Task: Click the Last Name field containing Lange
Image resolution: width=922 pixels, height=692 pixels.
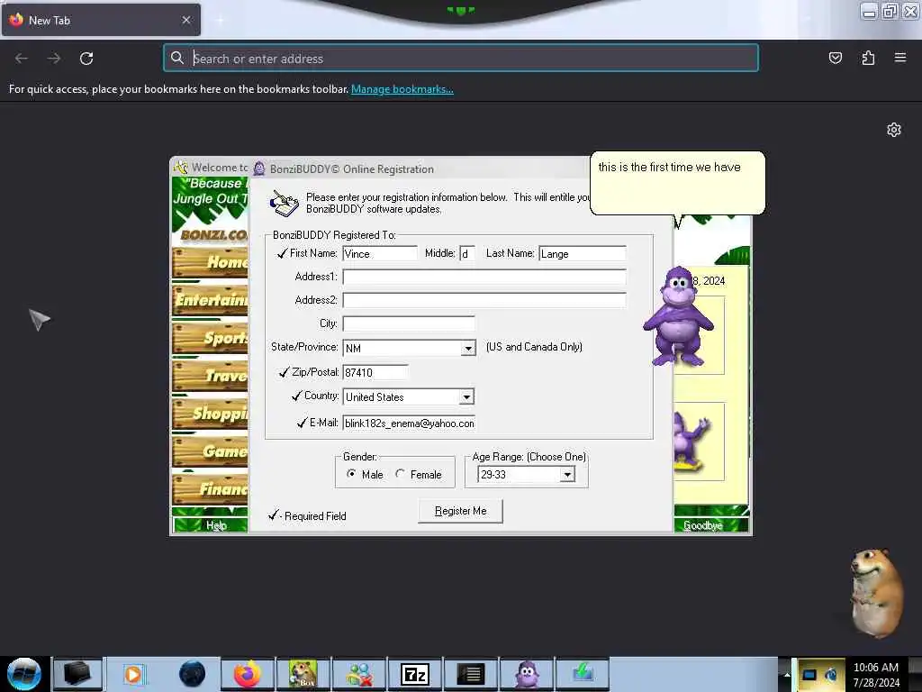Action: click(583, 253)
